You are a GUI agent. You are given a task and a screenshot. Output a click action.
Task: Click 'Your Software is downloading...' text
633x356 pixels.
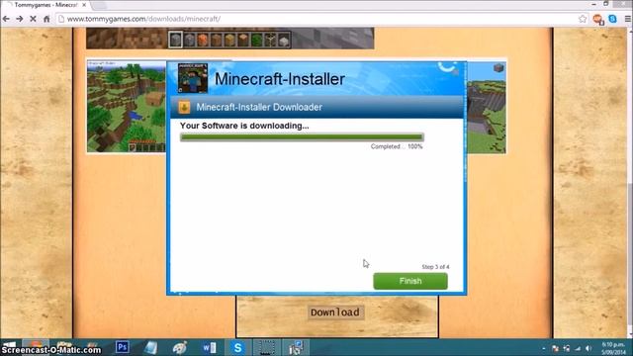[244, 126]
